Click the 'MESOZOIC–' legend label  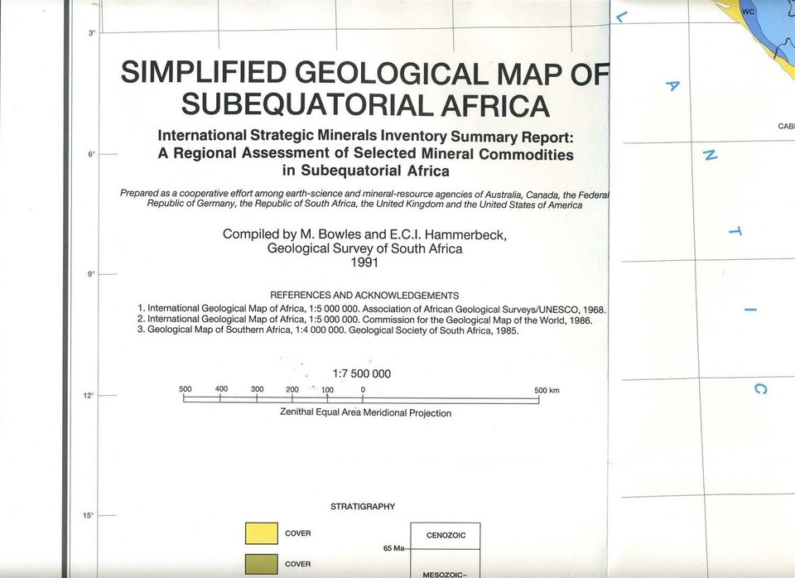pos(445,575)
